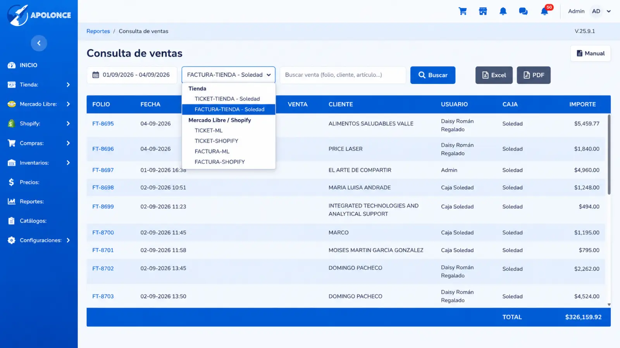The width and height of the screenshot is (620, 348).
Task: Open folio FT-8698 link
Action: (x=103, y=188)
